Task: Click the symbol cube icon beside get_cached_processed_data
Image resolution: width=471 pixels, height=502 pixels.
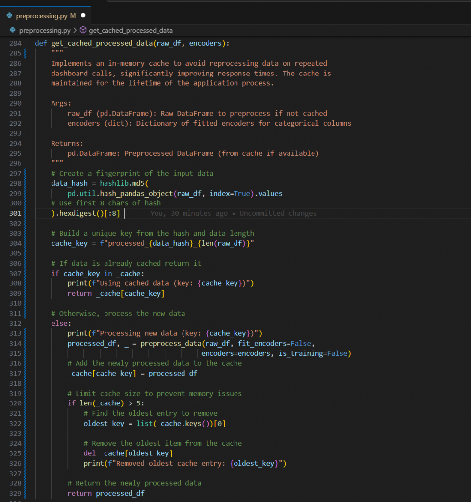Action: 83,30
